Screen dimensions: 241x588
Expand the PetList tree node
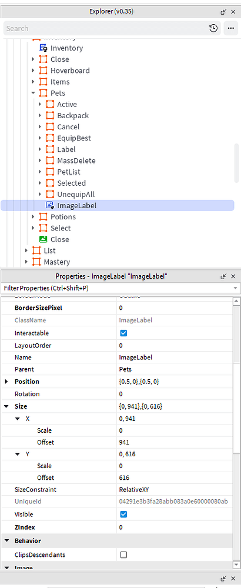click(x=40, y=172)
